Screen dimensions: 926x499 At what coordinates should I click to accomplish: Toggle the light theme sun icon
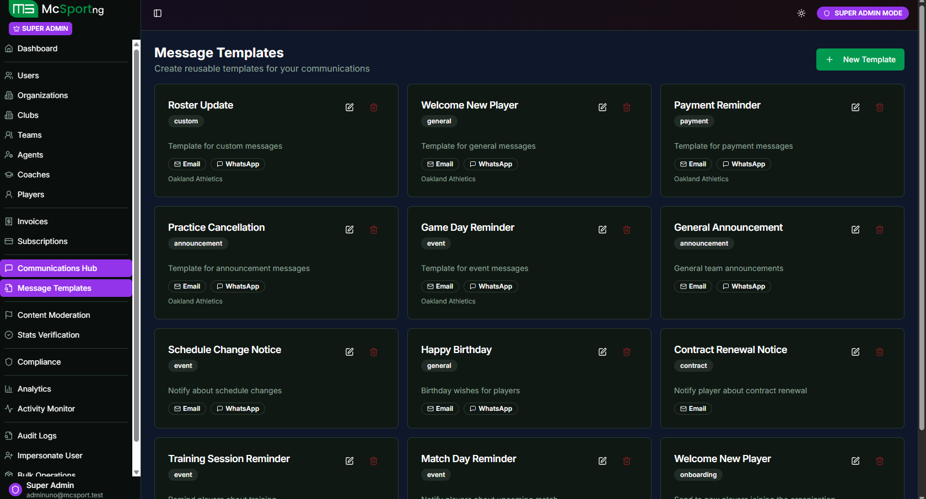point(801,13)
